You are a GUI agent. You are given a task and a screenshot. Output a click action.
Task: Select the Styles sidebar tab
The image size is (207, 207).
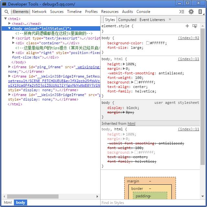point(110,20)
